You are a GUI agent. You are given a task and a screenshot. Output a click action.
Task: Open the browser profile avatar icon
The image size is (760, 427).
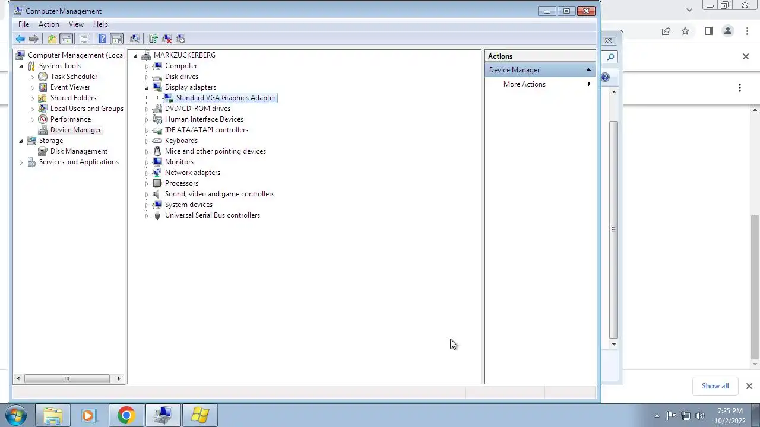click(727, 31)
